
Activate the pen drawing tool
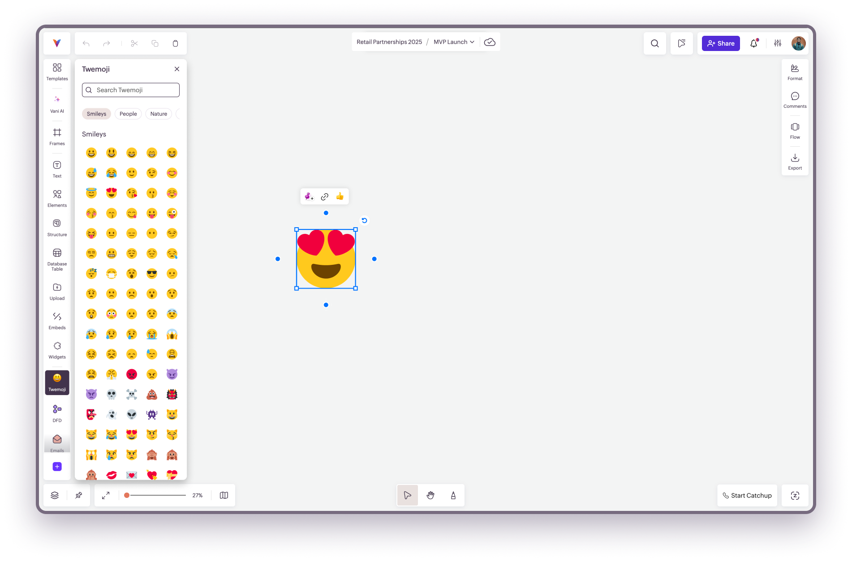pyautogui.click(x=453, y=495)
